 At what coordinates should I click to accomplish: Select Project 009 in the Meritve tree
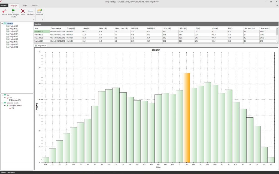[14, 47]
